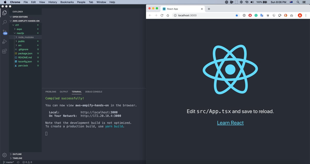
Task: Open the Chrome three-dot menu
Action: [x=306, y=15]
